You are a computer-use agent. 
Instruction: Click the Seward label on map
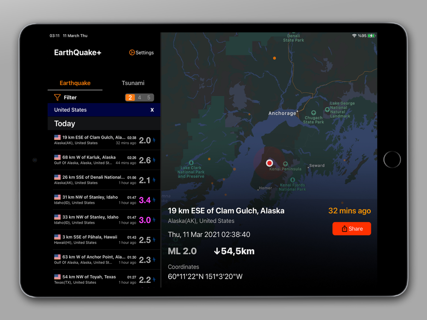317,166
